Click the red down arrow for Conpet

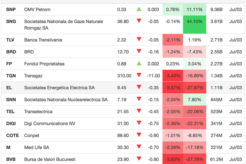pos(139,135)
